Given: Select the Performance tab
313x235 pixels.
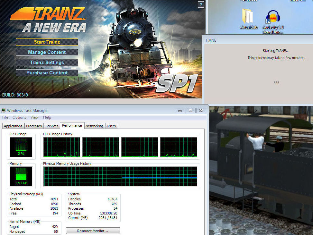Looking at the screenshot, I should [x=72, y=125].
